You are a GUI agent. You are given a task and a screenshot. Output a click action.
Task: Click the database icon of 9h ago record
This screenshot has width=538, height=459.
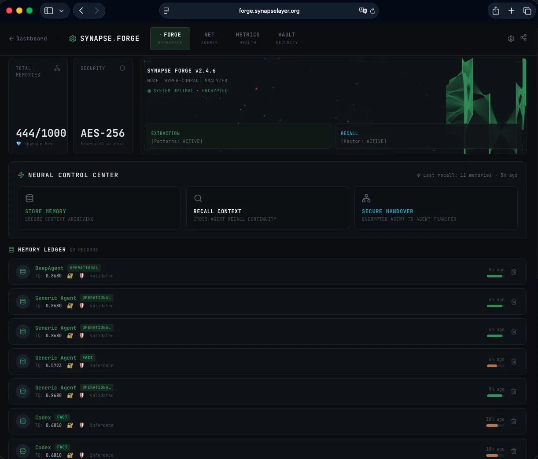23,391
